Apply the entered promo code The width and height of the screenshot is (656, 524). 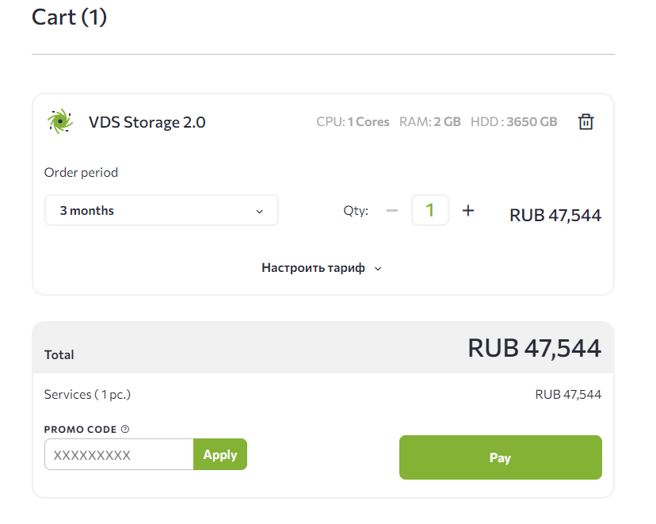pos(219,454)
